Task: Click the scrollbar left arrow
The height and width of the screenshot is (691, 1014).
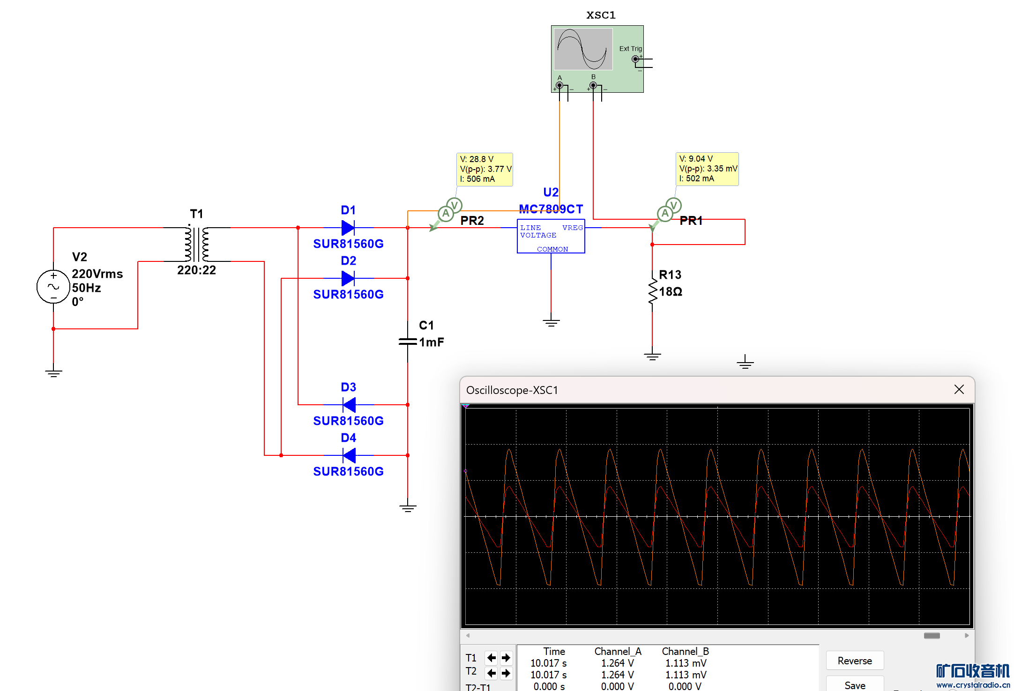Action: pyautogui.click(x=468, y=636)
